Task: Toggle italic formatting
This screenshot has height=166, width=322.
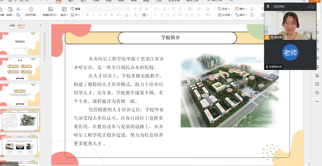Action: pos(93,15)
